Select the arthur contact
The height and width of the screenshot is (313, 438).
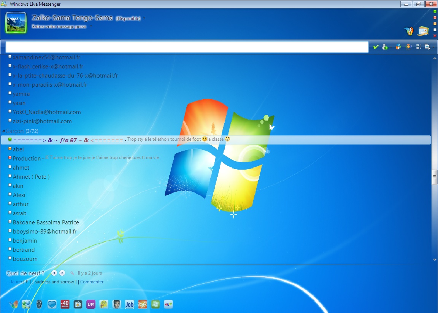[x=21, y=204]
